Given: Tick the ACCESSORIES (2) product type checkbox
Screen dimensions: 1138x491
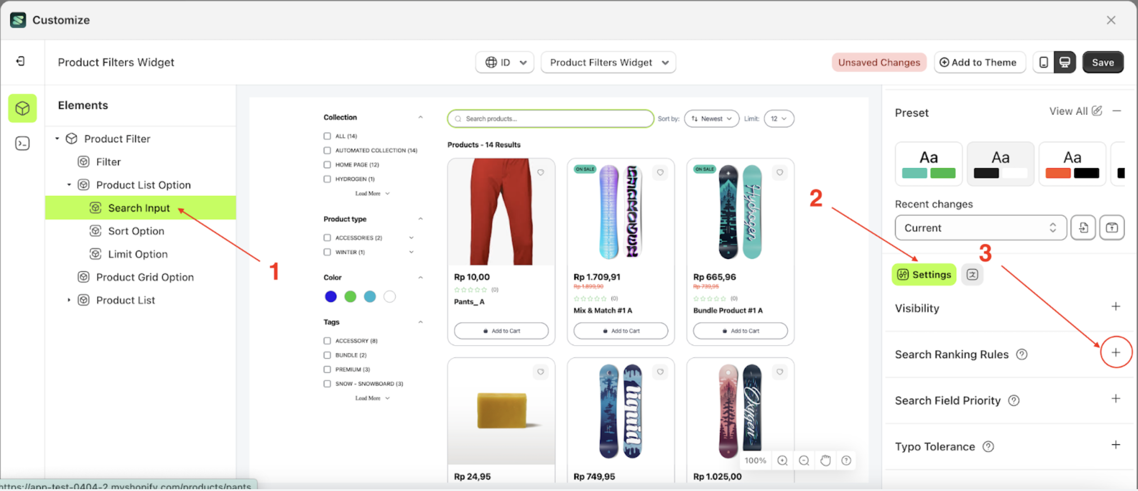Looking at the screenshot, I should click(327, 238).
